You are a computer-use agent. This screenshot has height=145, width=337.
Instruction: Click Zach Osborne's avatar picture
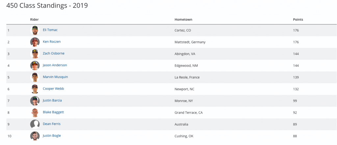click(35, 54)
